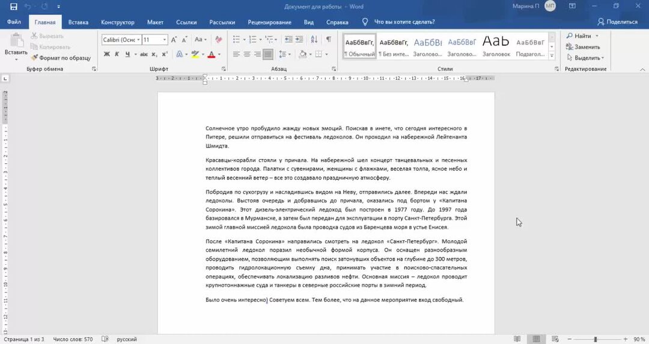649x344 pixels.
Task: Click the русский language indicator in status bar
Action: pyautogui.click(x=127, y=339)
